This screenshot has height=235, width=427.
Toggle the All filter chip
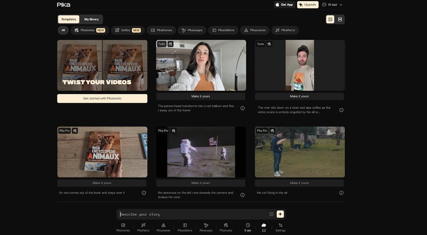63,30
